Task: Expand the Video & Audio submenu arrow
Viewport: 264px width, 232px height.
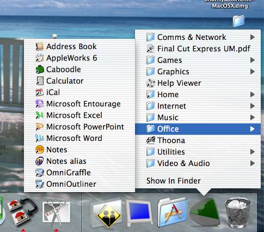Action: [x=253, y=163]
